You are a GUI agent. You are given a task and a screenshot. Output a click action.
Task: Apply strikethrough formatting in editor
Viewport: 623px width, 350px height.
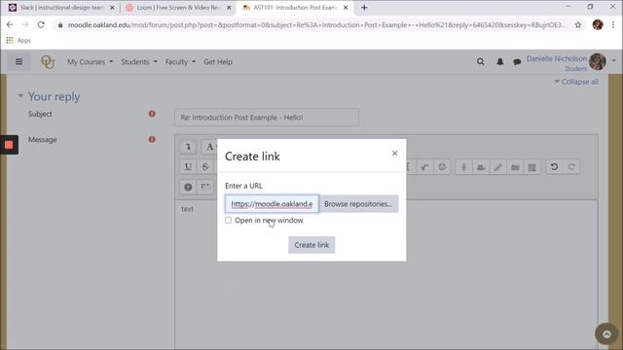(x=205, y=166)
